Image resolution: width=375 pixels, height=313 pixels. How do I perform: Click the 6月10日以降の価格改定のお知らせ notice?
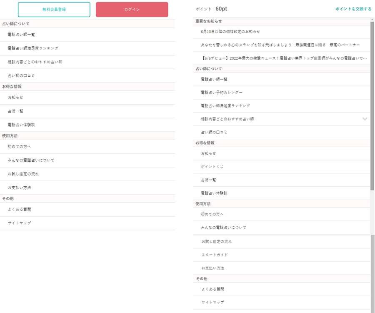point(231,31)
